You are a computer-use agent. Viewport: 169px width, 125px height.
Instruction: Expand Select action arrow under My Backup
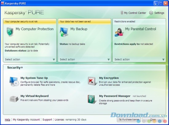pos(109,59)
